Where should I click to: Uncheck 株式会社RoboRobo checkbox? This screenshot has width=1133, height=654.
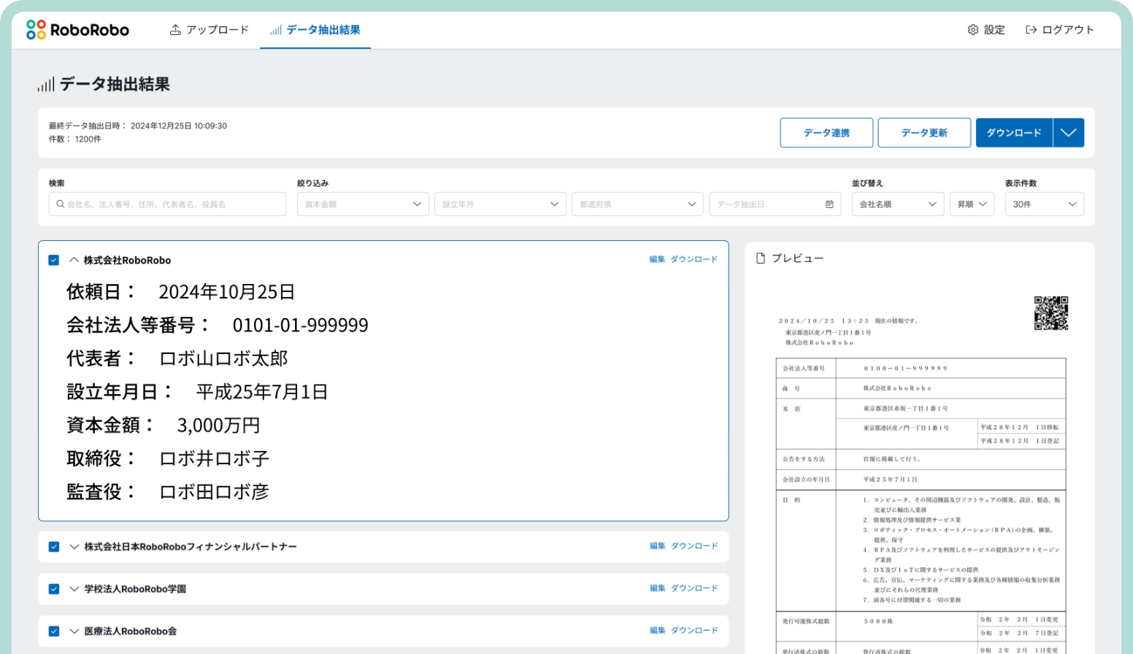pos(53,260)
